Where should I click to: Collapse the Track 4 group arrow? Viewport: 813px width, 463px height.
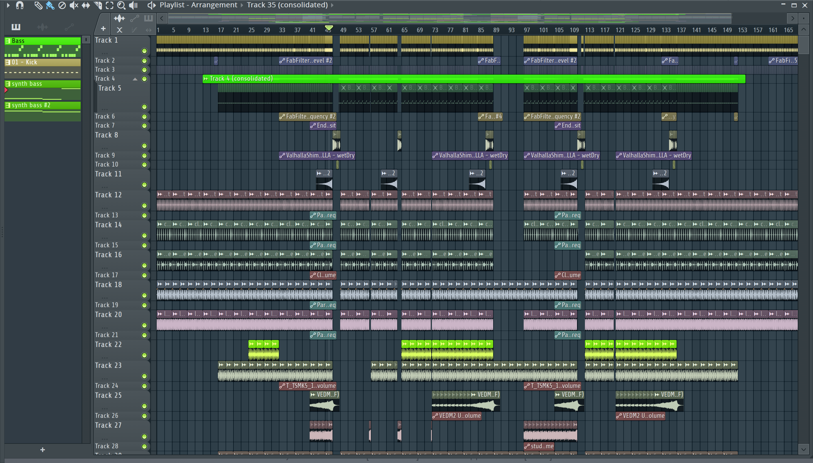(x=135, y=79)
